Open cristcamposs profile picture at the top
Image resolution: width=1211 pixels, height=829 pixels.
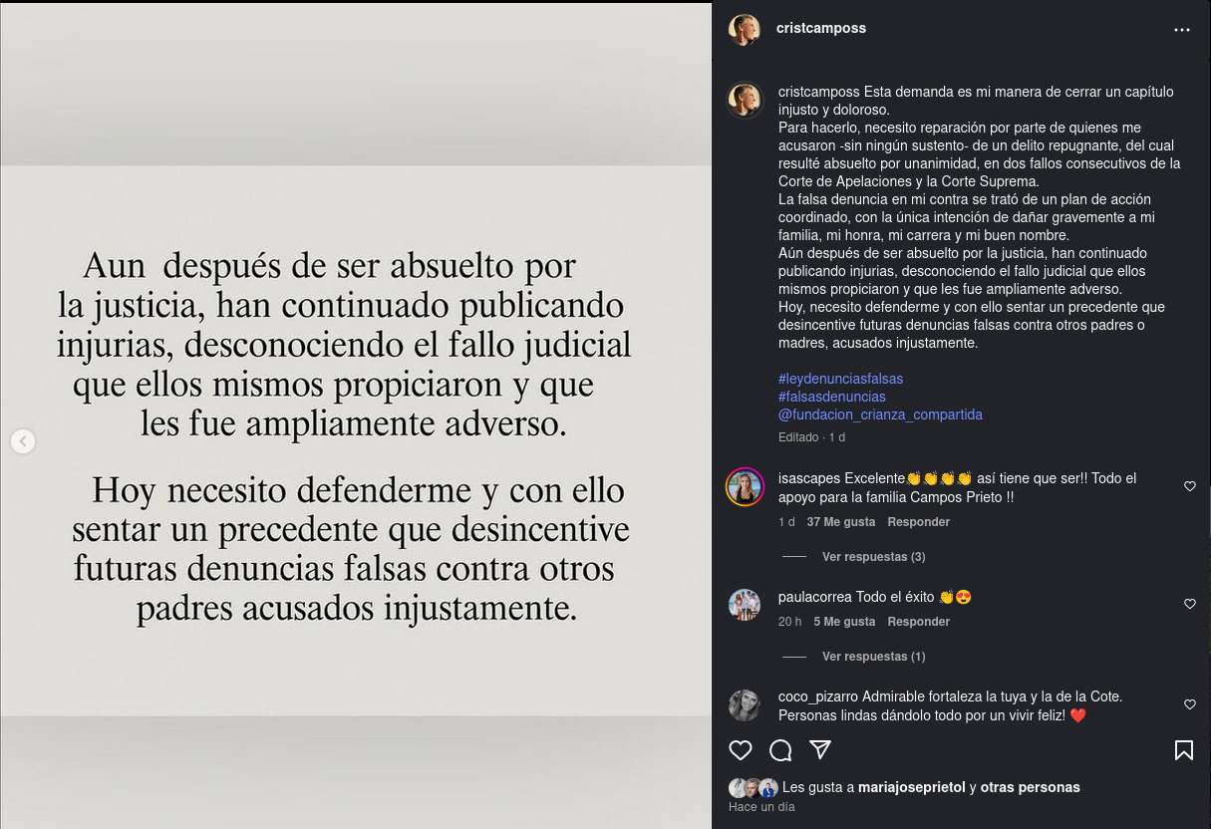[x=745, y=30]
